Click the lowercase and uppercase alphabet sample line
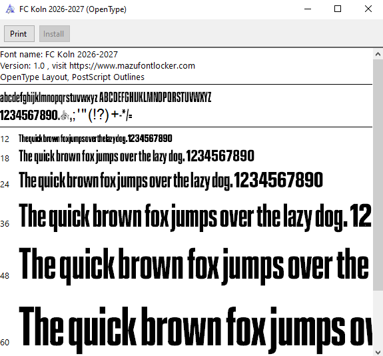This screenshot has height=356, width=383. pos(105,97)
